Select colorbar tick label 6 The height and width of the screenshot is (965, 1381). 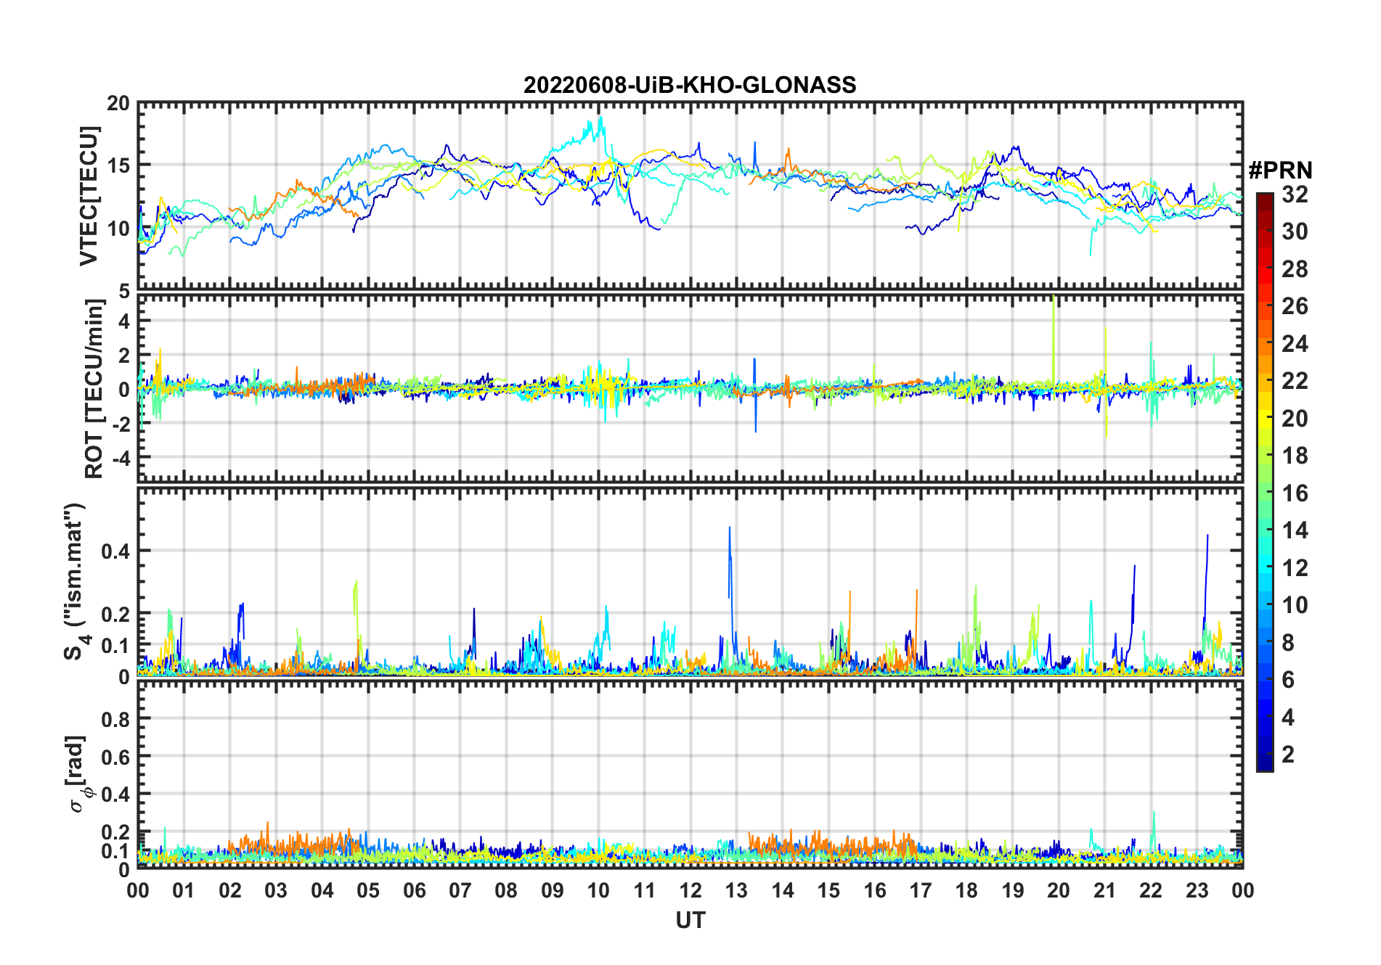[1288, 679]
